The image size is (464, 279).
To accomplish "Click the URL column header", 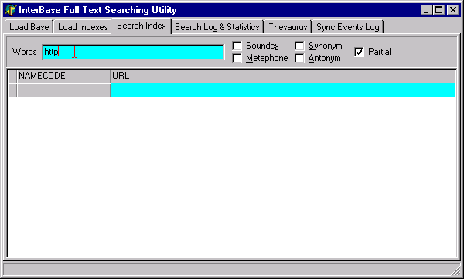I will (282, 76).
